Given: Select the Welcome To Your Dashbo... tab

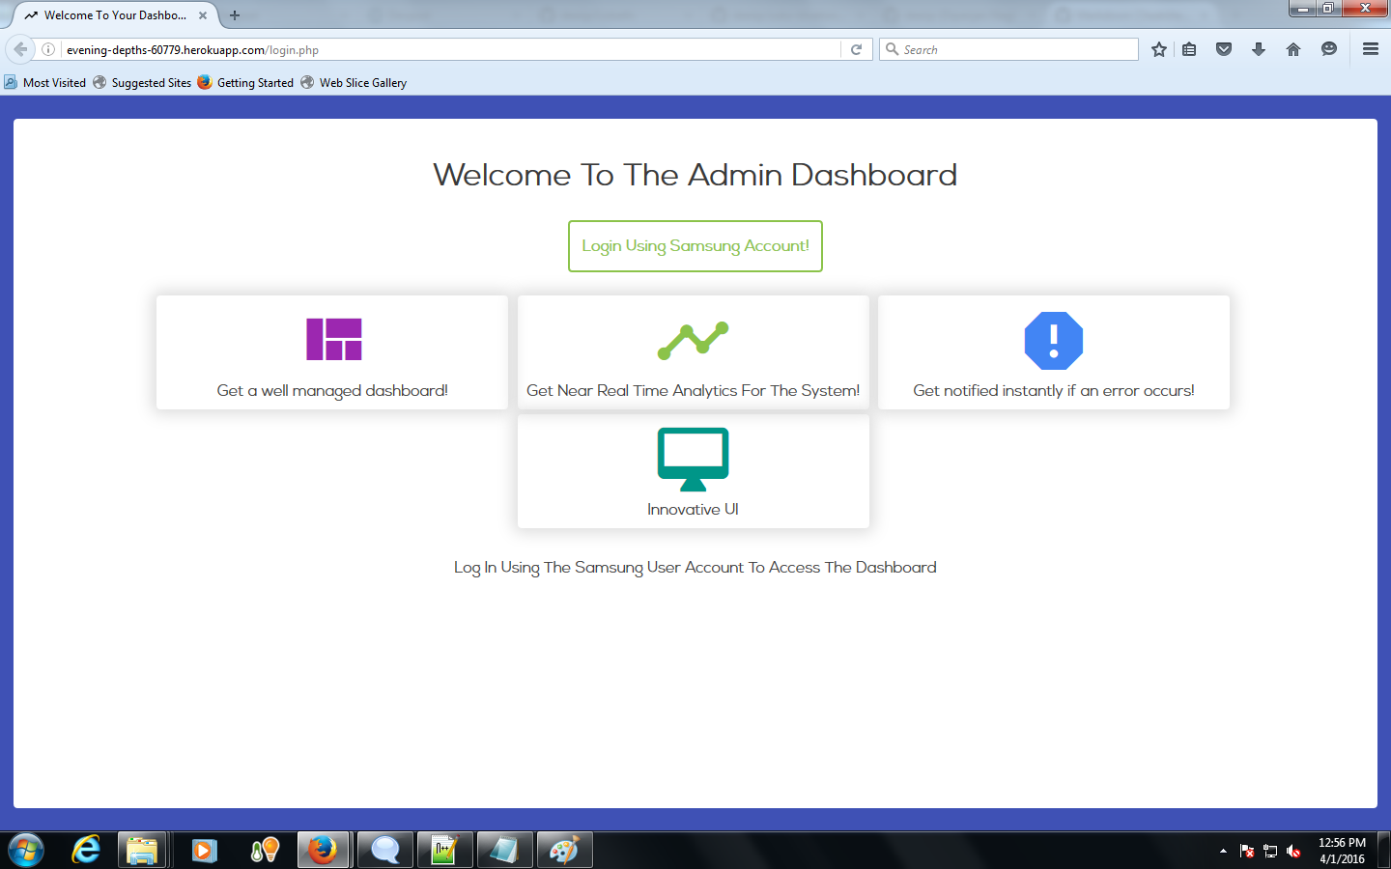Looking at the screenshot, I should 115,15.
